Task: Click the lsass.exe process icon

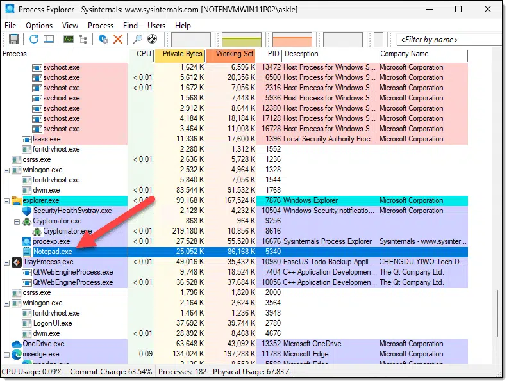Action: pos(27,140)
